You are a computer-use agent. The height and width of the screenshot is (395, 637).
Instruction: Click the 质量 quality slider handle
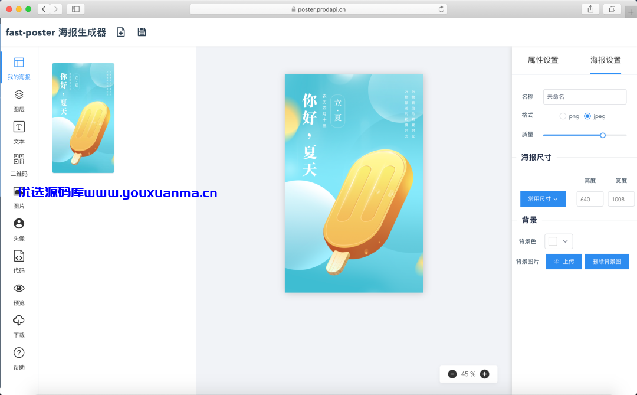point(603,135)
